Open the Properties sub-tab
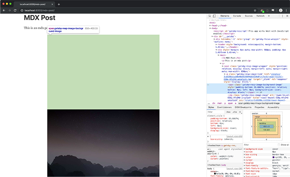290x177 pixels. tap(259, 107)
